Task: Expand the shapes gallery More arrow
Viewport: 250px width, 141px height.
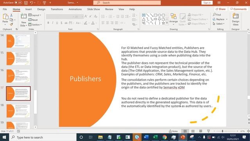Action: (167, 23)
